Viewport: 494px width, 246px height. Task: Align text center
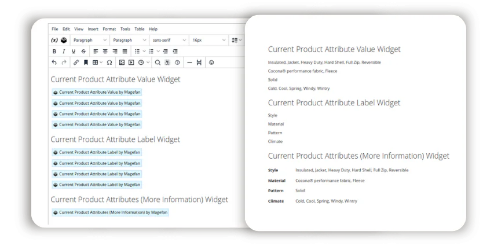coord(105,52)
